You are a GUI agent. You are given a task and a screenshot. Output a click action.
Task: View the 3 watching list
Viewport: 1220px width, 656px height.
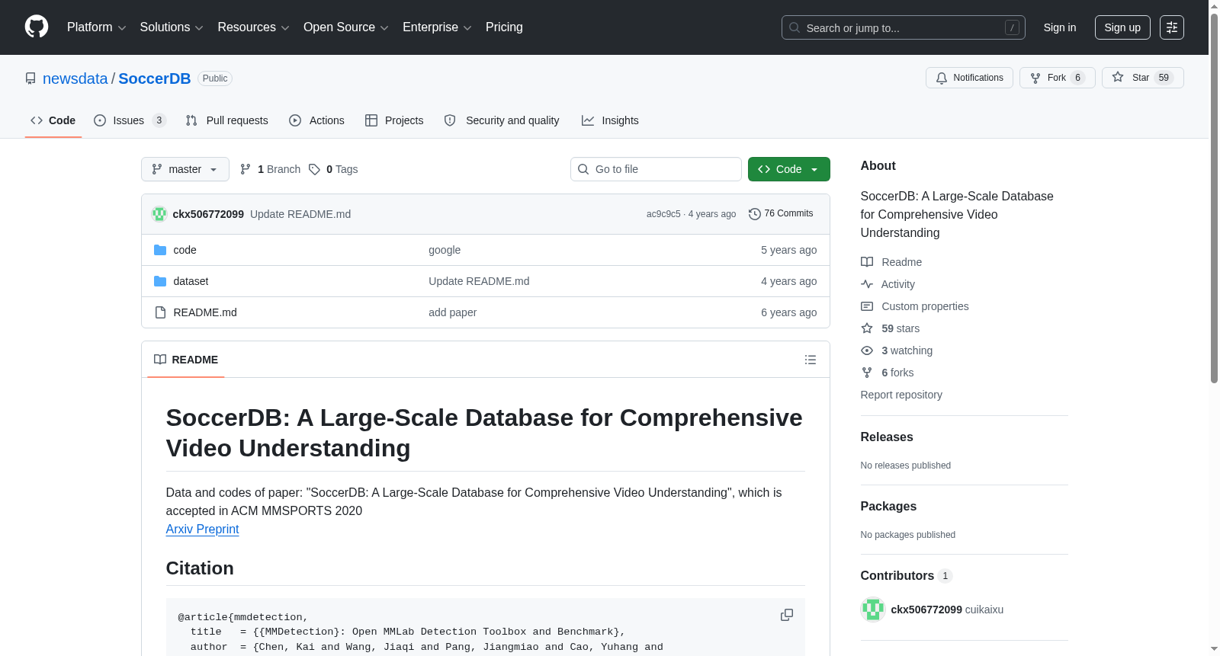click(x=897, y=350)
